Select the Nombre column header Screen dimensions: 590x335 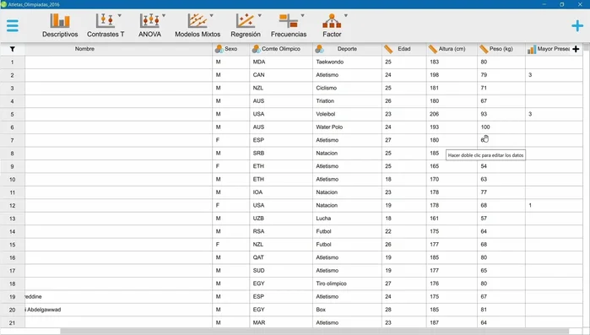pyautogui.click(x=118, y=49)
